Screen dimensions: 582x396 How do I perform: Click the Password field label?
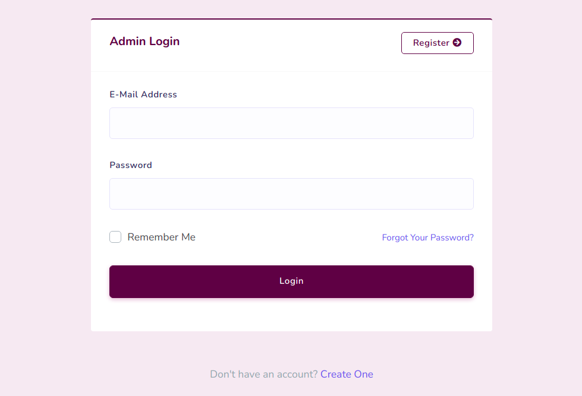(131, 165)
